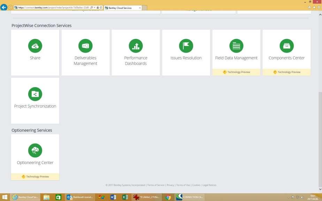Click the Deliverables Management label

tap(85, 61)
